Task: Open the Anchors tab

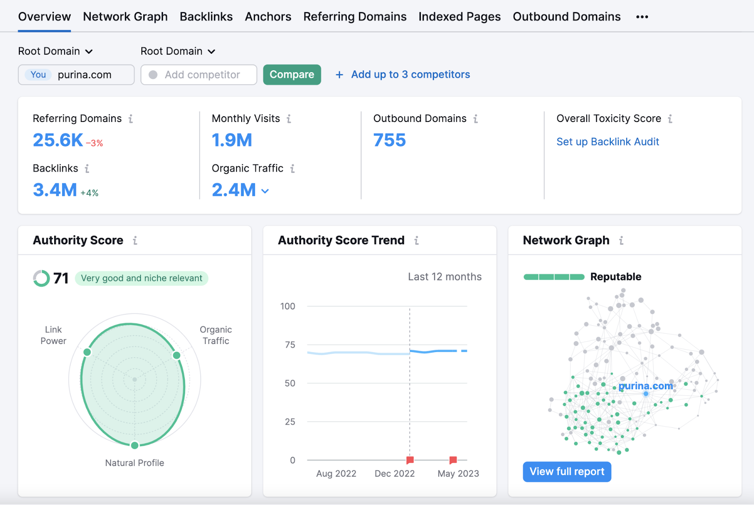Action: click(268, 17)
